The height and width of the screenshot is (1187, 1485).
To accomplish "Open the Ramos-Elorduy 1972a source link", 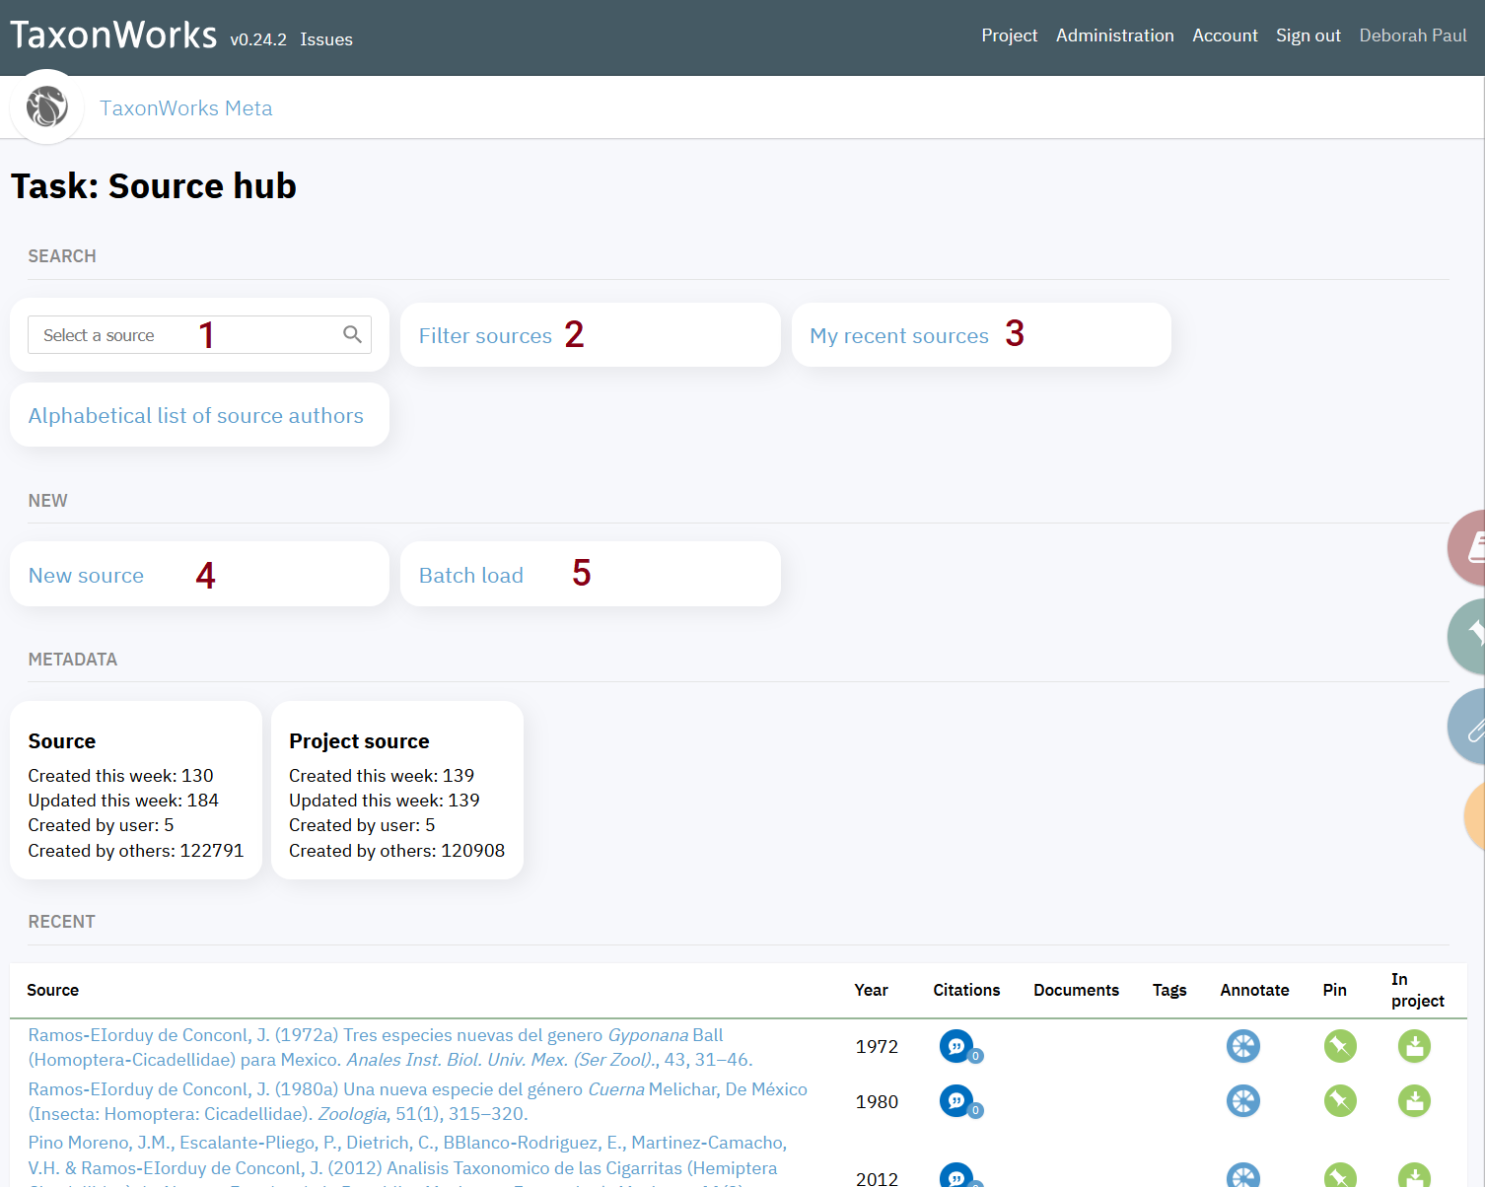I will (390, 1047).
